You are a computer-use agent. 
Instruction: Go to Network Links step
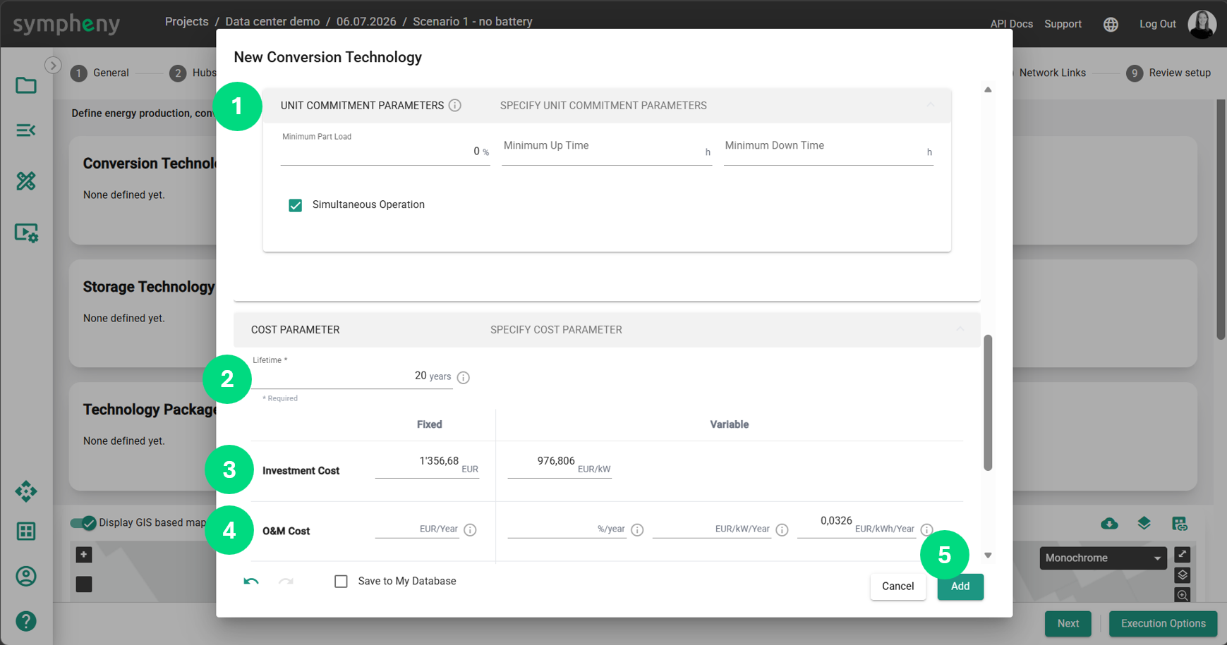(1052, 73)
